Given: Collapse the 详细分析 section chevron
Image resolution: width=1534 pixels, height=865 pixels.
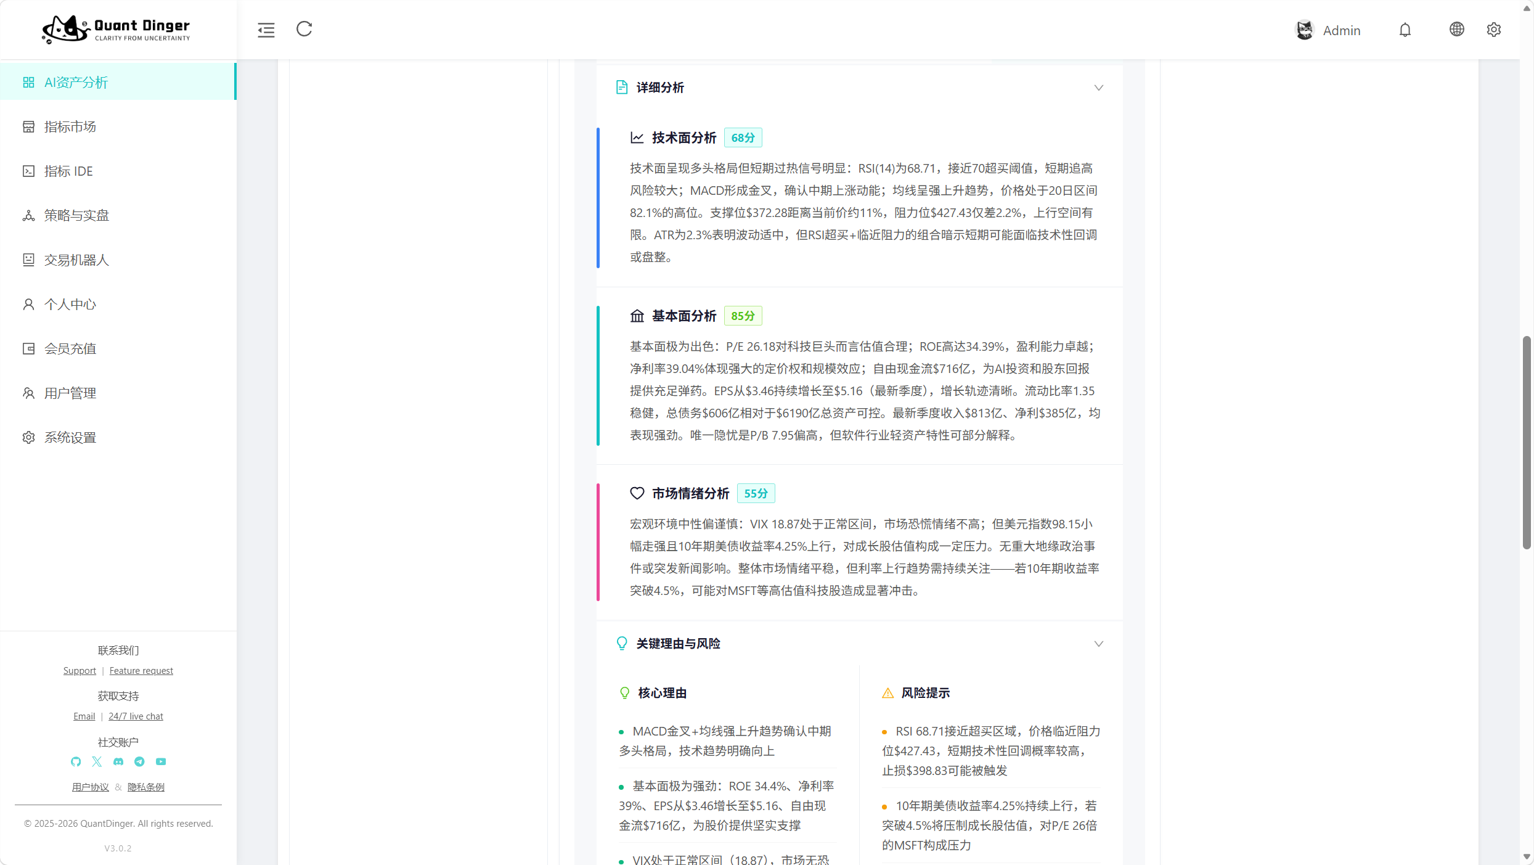Looking at the screenshot, I should click(x=1099, y=88).
